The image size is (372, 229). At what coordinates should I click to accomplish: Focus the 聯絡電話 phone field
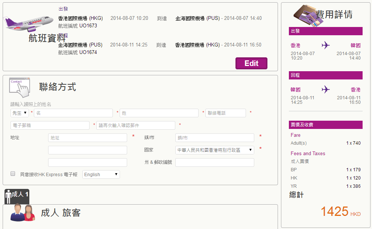225,113
